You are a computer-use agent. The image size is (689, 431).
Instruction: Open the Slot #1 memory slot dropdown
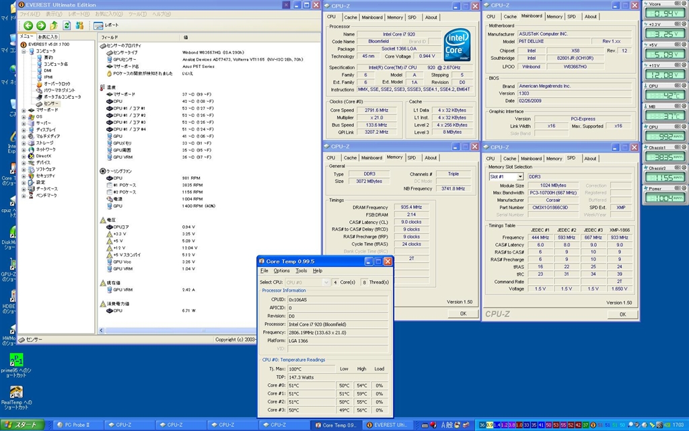(519, 177)
